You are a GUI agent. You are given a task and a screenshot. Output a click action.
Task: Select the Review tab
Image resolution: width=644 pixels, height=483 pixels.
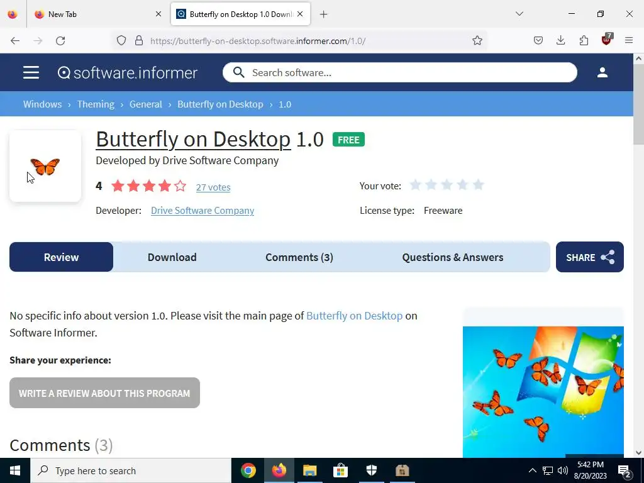(61, 257)
